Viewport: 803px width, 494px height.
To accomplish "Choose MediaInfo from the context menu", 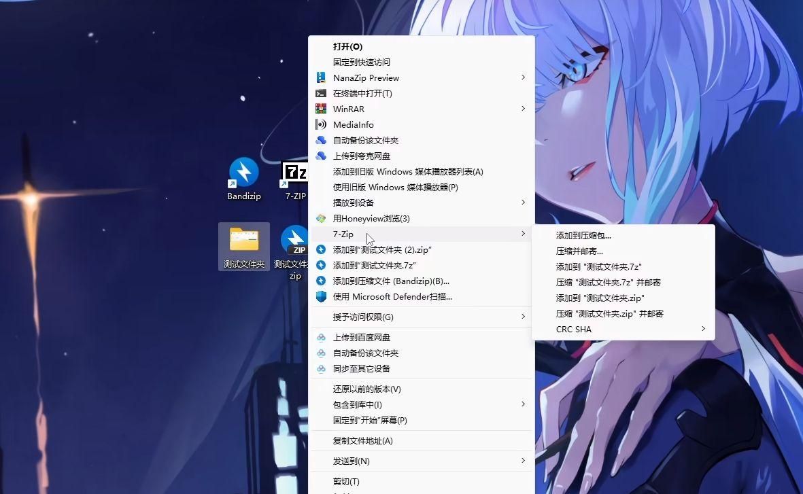I will click(422, 124).
